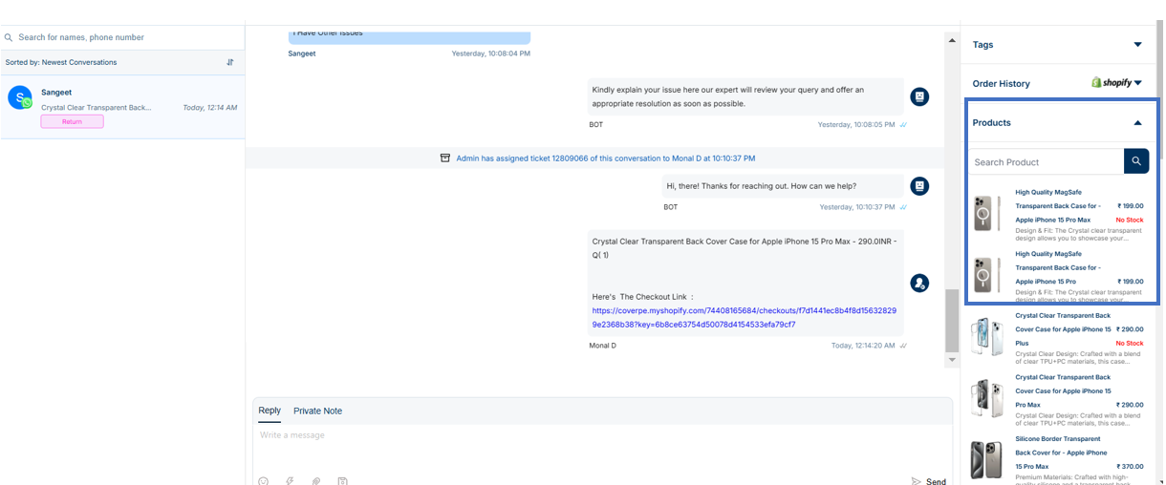Switch to the Private Note tab
The height and width of the screenshot is (485, 1166).
317,411
